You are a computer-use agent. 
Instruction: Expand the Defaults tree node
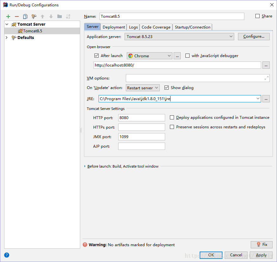click(7, 37)
